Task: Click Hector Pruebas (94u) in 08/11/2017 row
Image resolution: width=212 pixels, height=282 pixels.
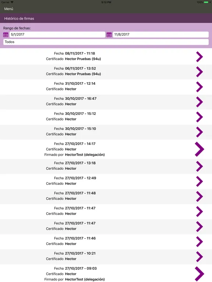Action: (x=83, y=59)
